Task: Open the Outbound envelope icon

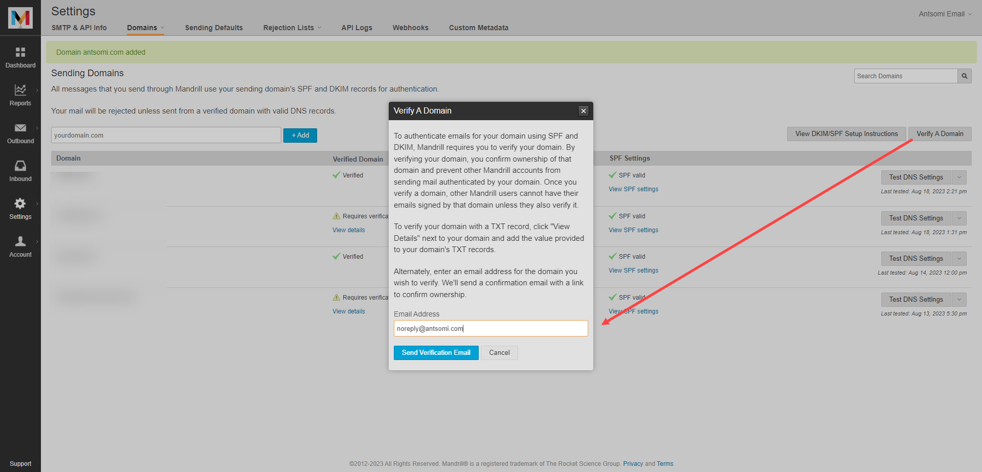Action: [x=20, y=128]
